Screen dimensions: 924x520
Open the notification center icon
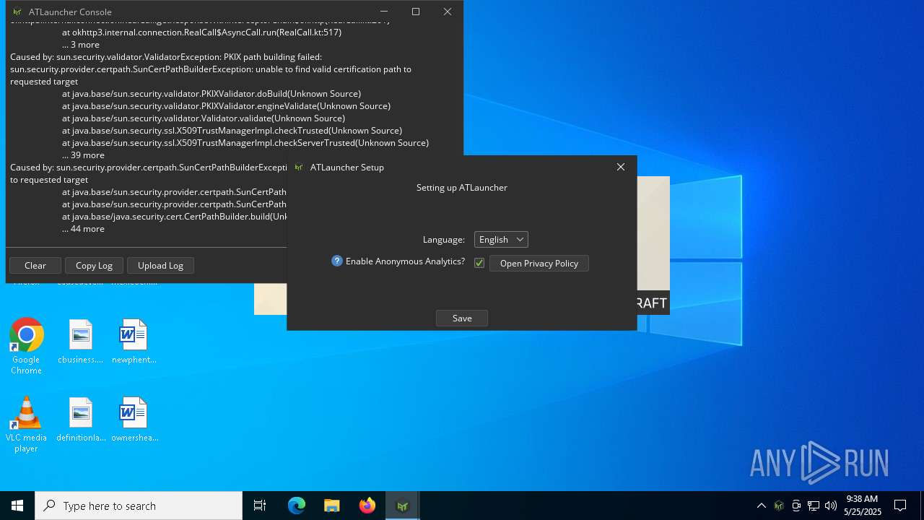pyautogui.click(x=900, y=506)
